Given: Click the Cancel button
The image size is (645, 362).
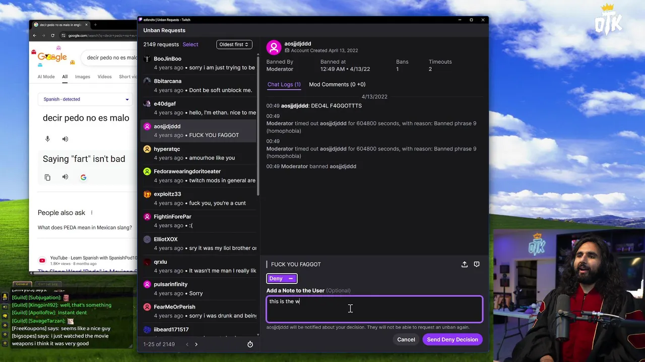Looking at the screenshot, I should coord(406,339).
